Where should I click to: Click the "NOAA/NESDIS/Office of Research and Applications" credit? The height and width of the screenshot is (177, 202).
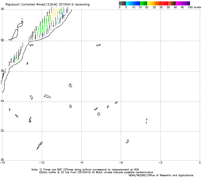(161, 175)
